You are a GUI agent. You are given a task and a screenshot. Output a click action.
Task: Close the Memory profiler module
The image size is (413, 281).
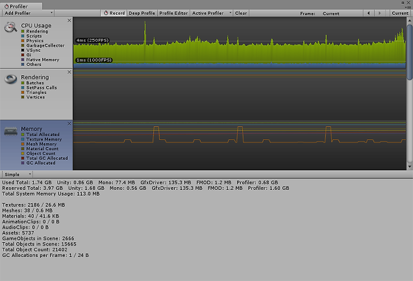coord(69,124)
